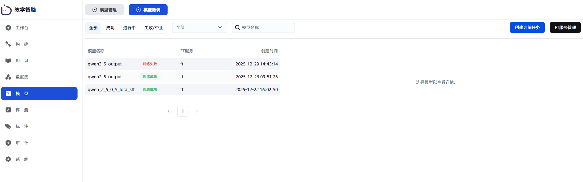Click timestamp 2025-12-22 16:02:50
Screen dimensions: 583x182
pos(256,89)
